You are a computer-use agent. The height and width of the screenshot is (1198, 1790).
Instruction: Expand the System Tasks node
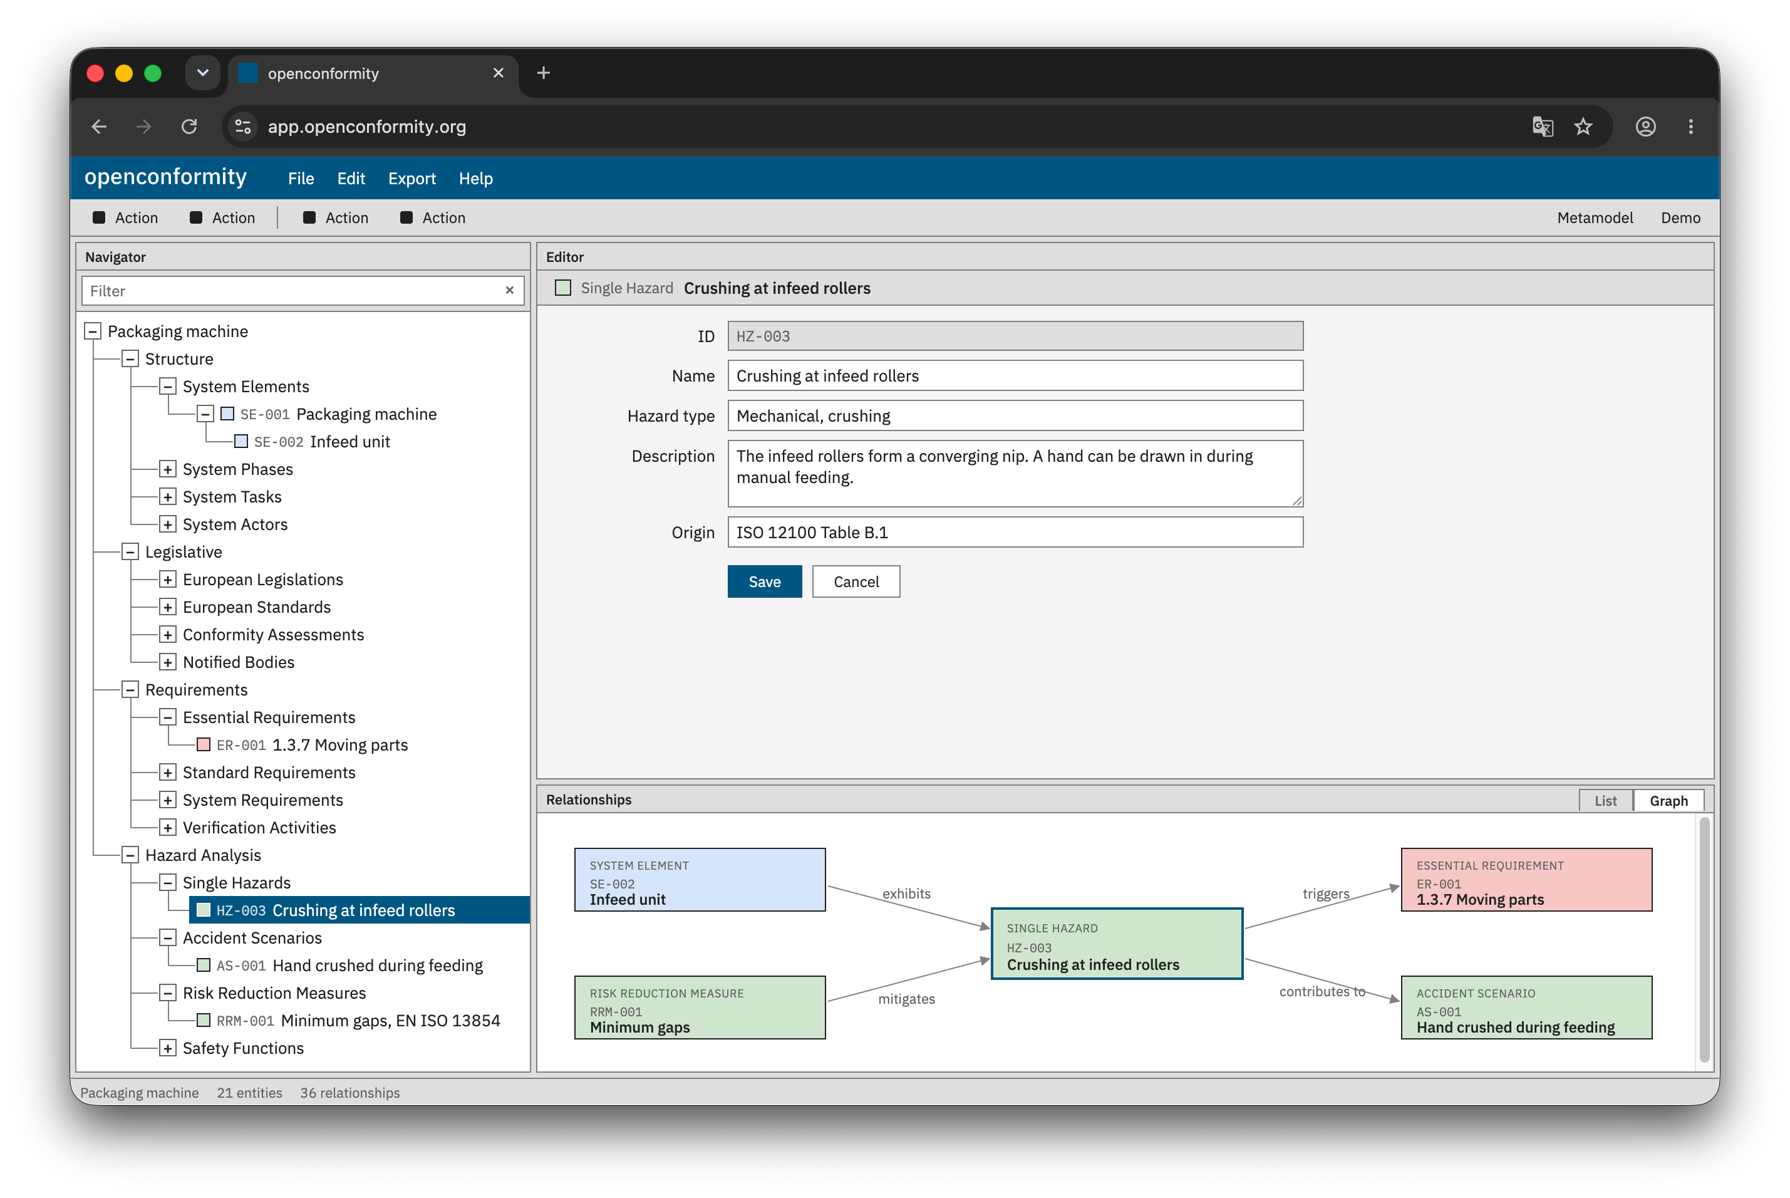click(167, 496)
